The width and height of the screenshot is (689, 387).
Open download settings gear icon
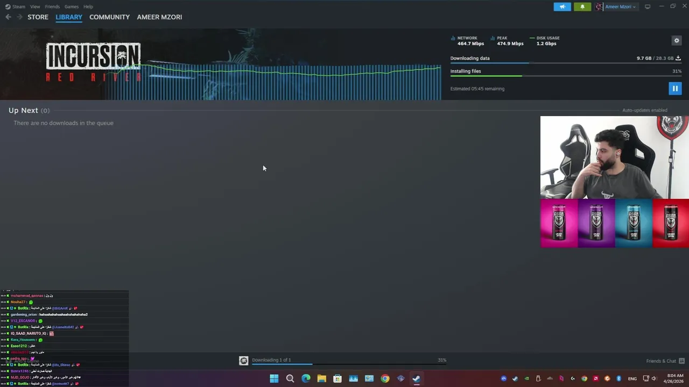pos(677,41)
